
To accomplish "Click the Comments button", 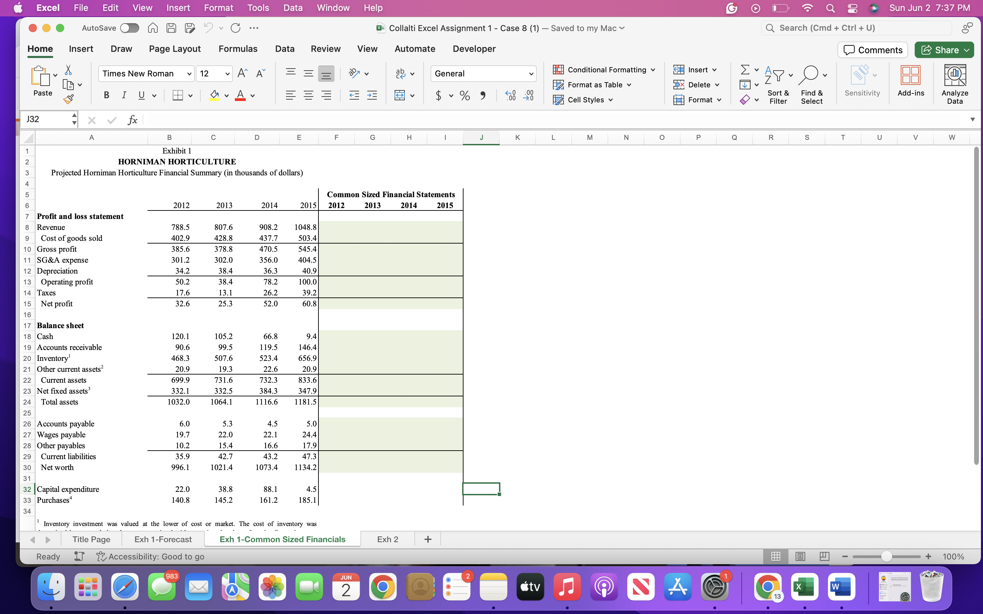I will [x=872, y=50].
